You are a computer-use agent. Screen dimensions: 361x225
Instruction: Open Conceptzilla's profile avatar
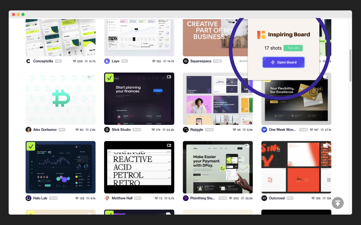28,61
